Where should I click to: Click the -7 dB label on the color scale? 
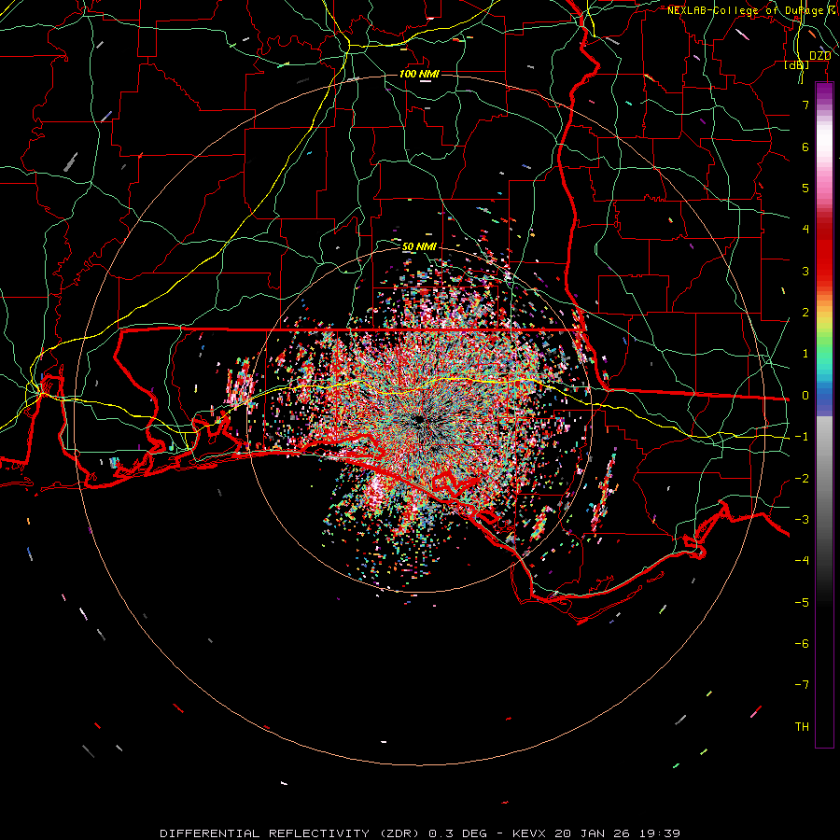802,685
